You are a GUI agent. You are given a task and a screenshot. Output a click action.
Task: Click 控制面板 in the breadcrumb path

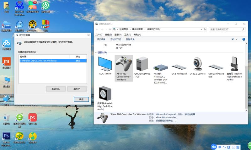click(124, 29)
